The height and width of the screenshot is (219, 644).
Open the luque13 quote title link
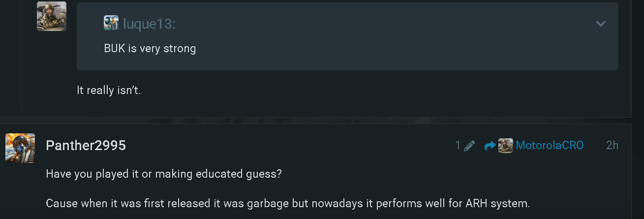149,24
